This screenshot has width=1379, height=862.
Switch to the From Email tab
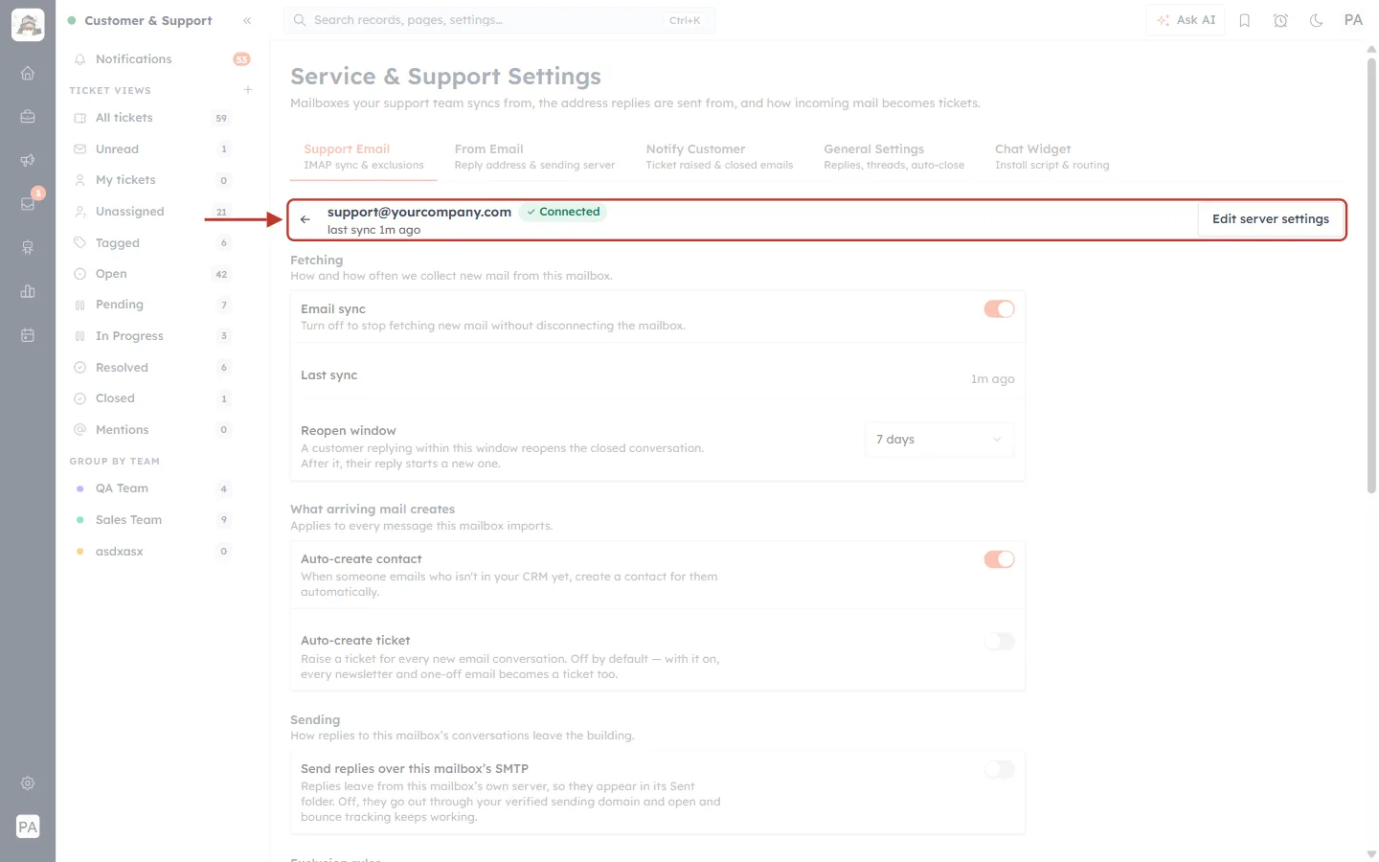(x=534, y=156)
